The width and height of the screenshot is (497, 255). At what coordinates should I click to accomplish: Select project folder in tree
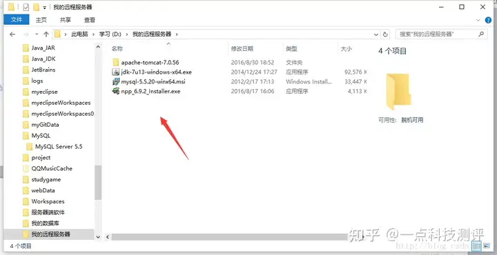(x=41, y=158)
